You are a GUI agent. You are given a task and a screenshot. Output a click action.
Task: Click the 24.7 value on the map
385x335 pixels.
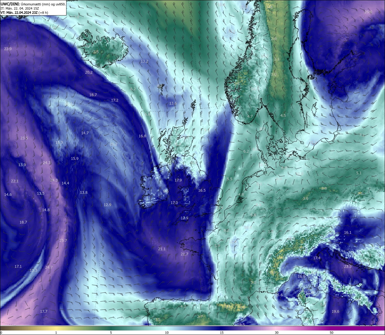click(49, 267)
